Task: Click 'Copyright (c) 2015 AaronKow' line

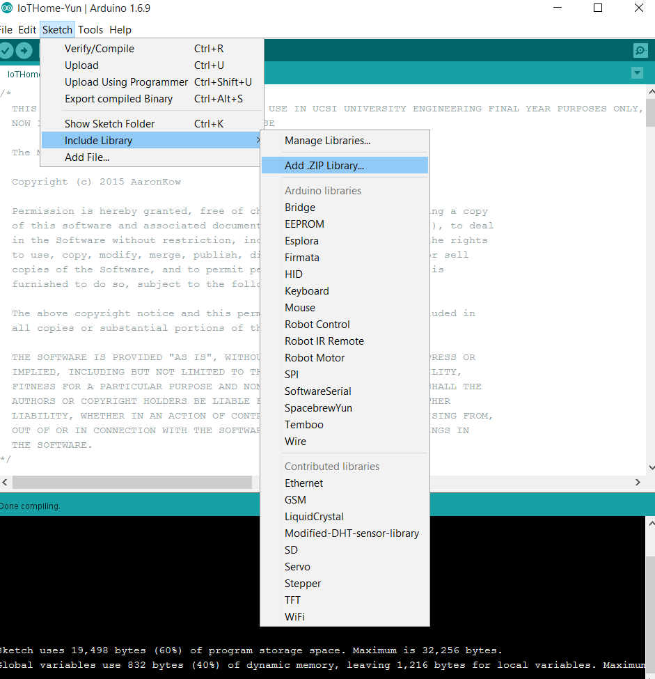Action: (97, 182)
